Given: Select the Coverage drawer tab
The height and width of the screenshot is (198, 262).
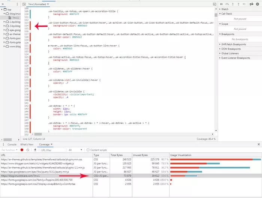Looking at the screenshot, I should pos(44,144).
